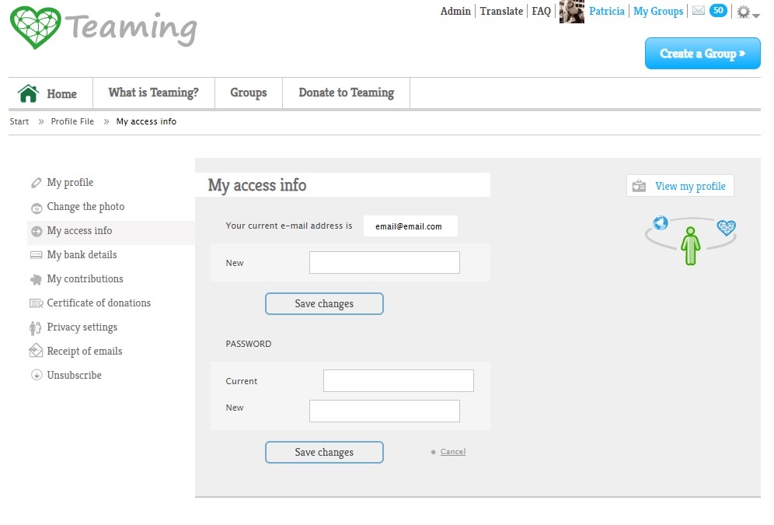The image size is (774, 525).
Task: Switch to the Groups tab
Action: point(248,93)
